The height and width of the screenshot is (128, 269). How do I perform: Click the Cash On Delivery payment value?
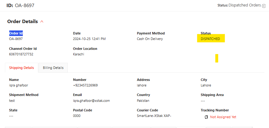coord(150,39)
